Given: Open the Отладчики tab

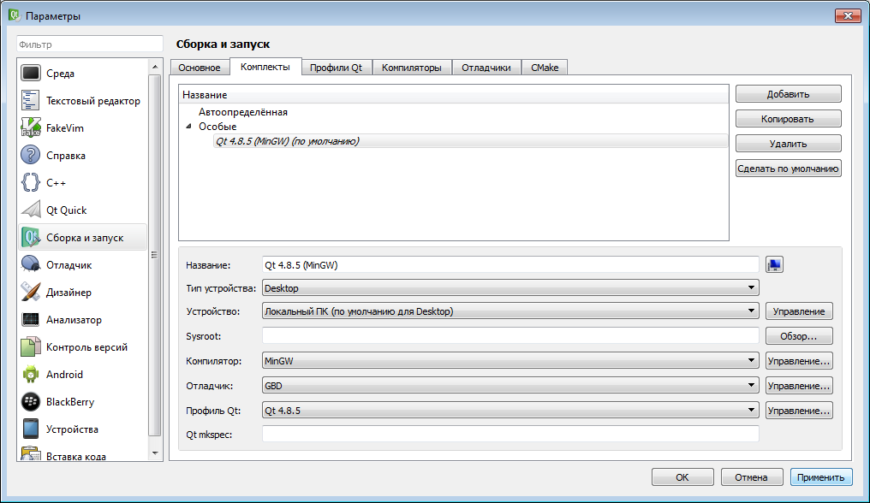Looking at the screenshot, I should pyautogui.click(x=486, y=68).
